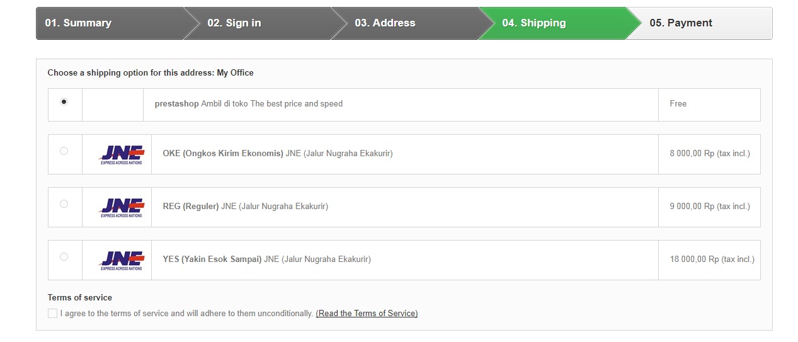Click the REG (Reguler) JNE description text
This screenshot has width=798, height=342.
(x=245, y=206)
